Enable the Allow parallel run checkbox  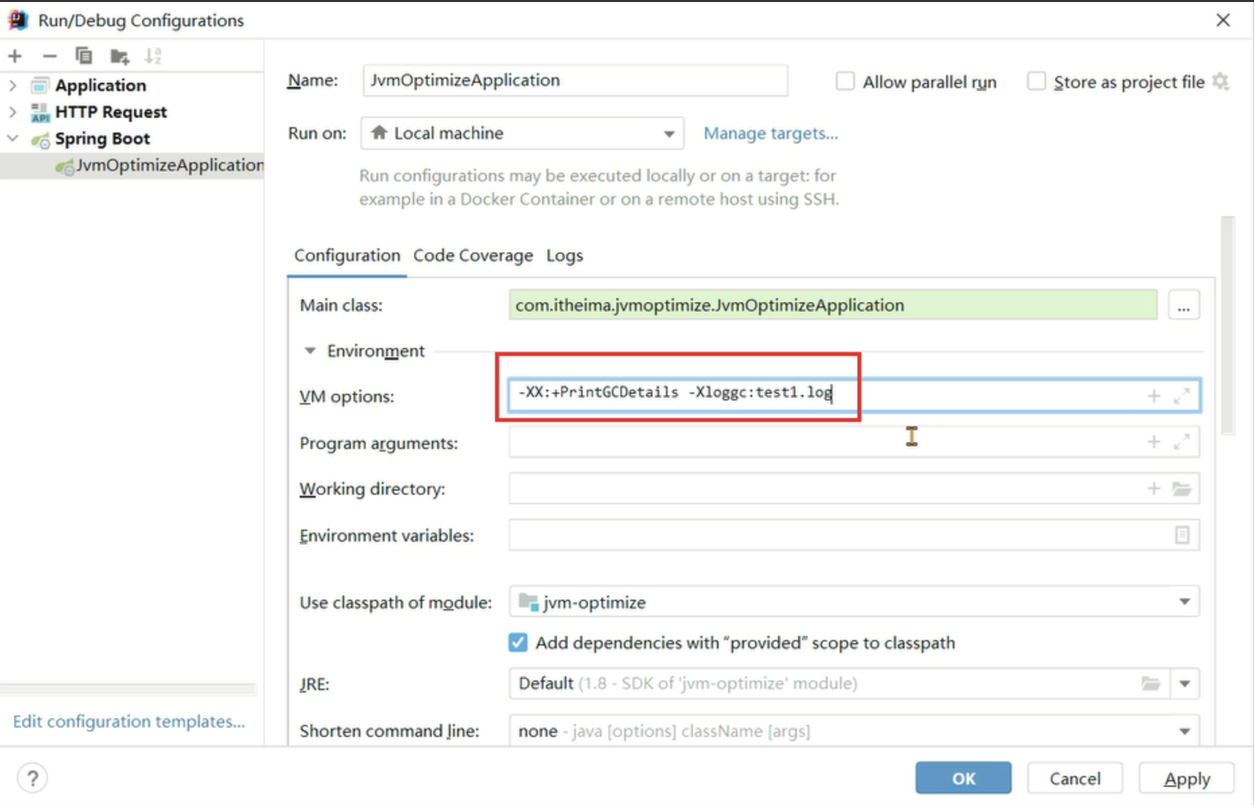point(845,81)
